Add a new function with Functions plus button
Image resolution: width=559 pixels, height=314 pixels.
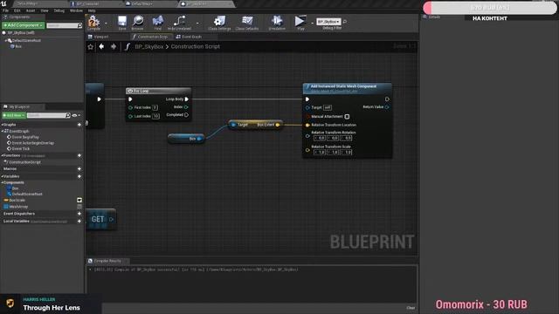pos(79,155)
